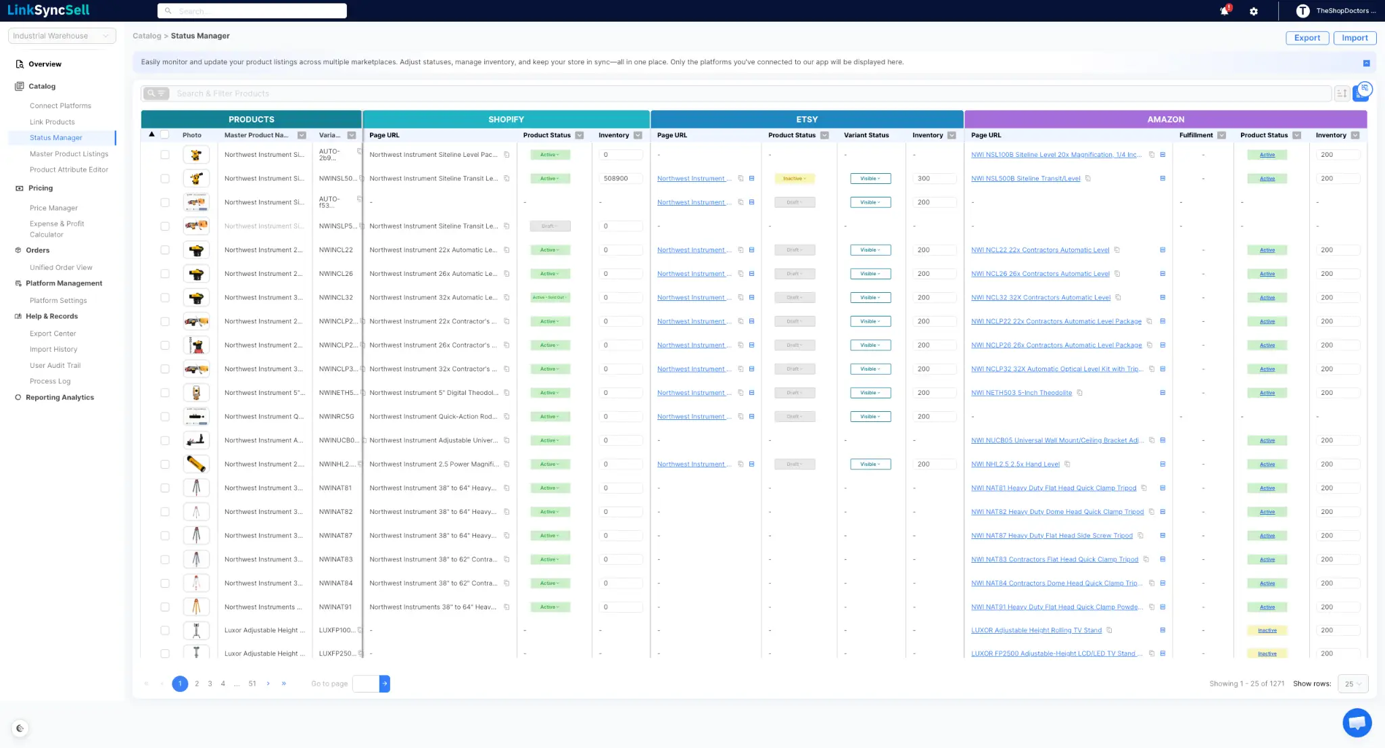
Task: Open Etsy Inactive status dropdown for NWINSL500
Action: point(795,179)
